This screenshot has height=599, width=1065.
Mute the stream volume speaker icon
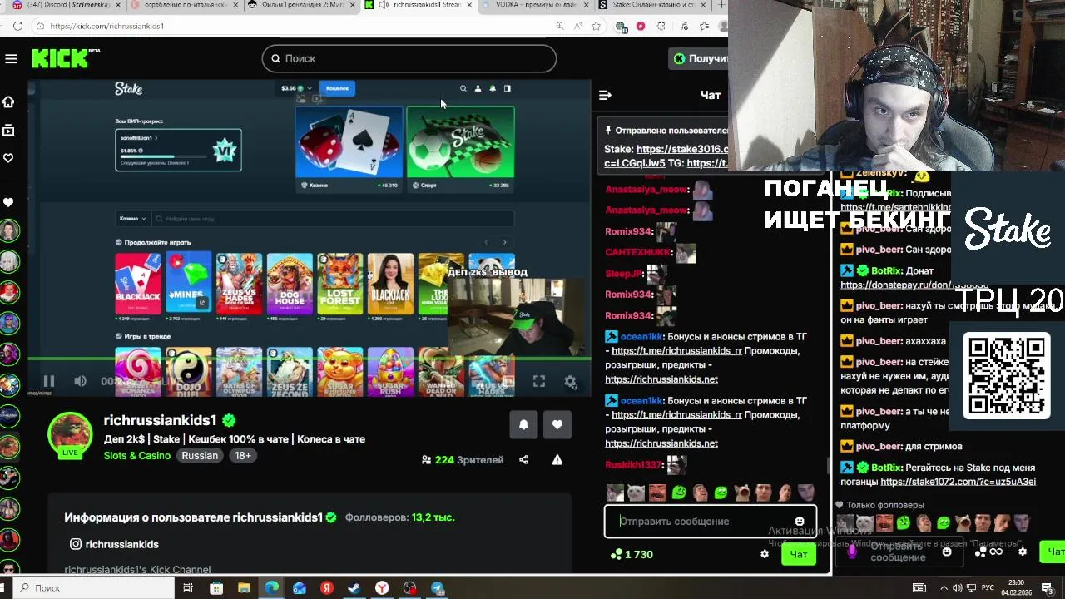pyautogui.click(x=80, y=381)
